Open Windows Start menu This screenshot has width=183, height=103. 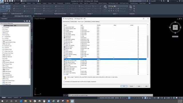tap(2, 101)
